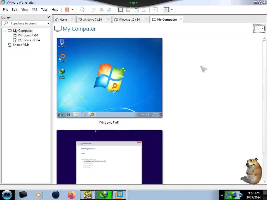Take a snapshot of the VM
The width and height of the screenshot is (267, 200).
tap(94, 10)
